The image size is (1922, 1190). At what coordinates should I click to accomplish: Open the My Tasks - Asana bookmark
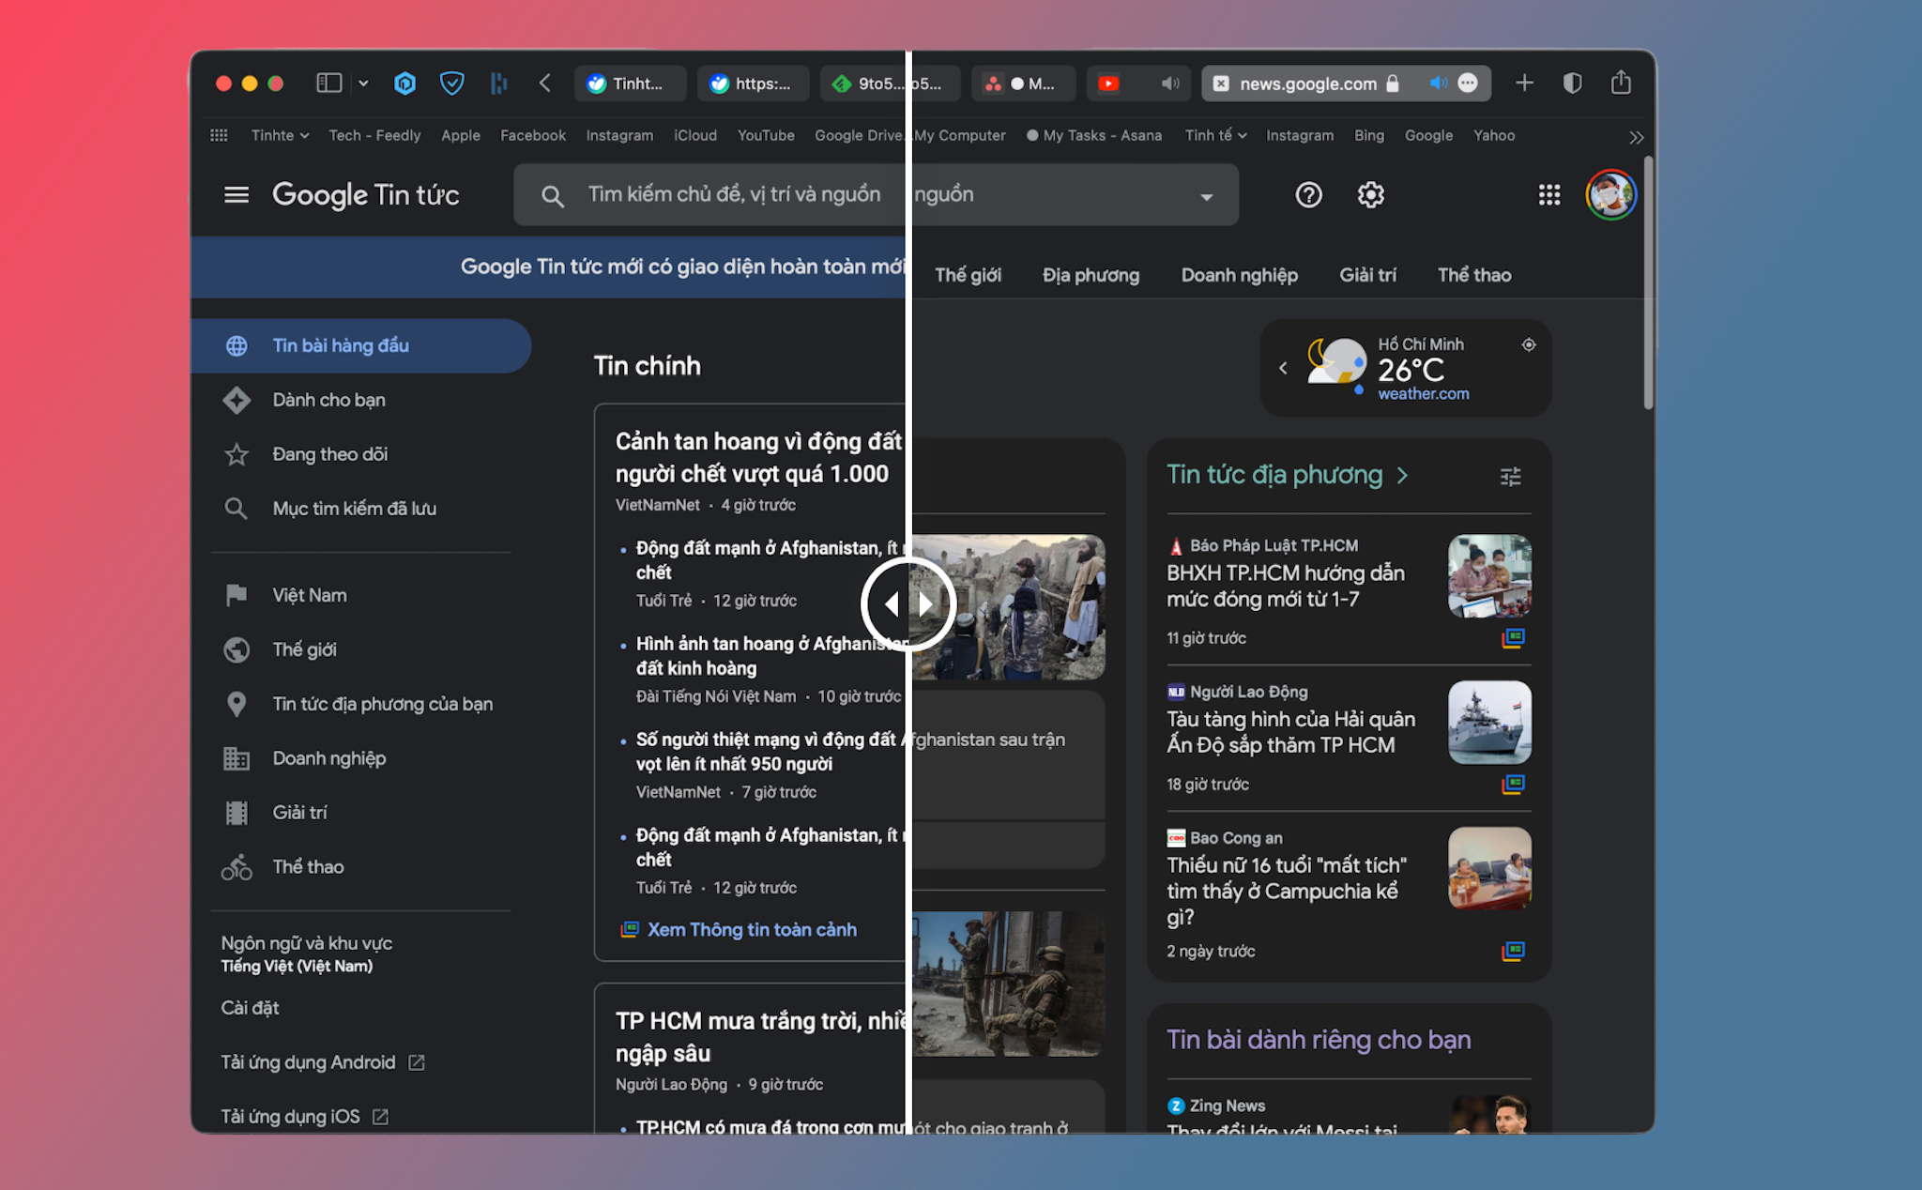(x=1094, y=135)
